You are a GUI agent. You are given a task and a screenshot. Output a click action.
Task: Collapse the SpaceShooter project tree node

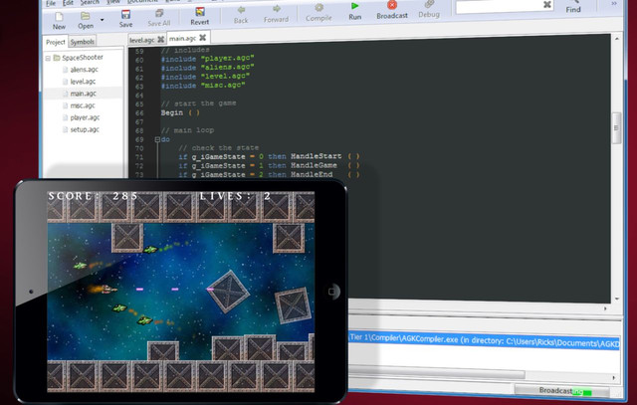48,58
